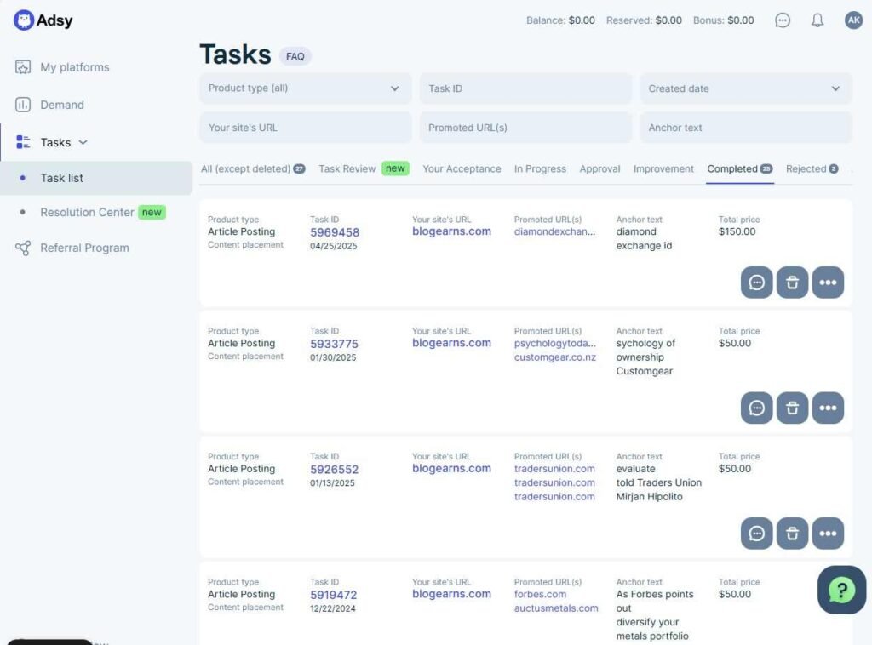Expand the Product type (all) dropdown
This screenshot has height=645, width=872.
[306, 88]
